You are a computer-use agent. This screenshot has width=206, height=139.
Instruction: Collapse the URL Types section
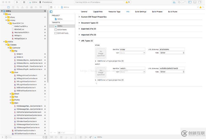tap(79, 41)
